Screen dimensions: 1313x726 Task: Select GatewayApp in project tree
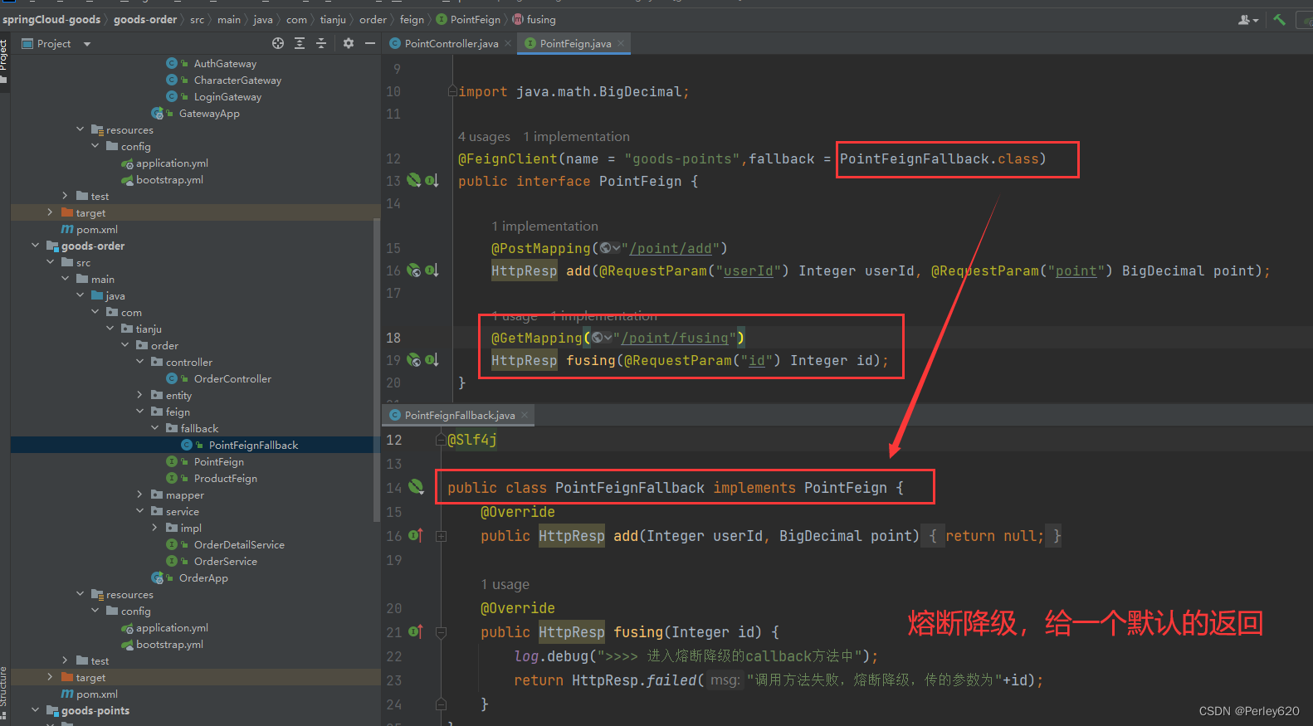209,113
